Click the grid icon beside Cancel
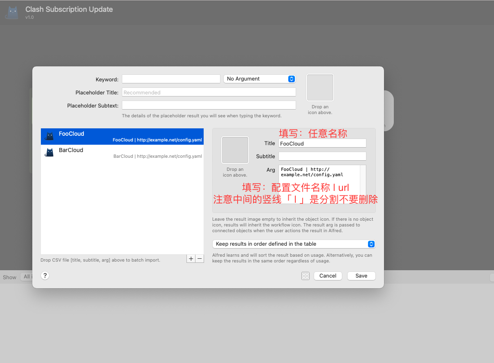This screenshot has height=363, width=494. (305, 276)
